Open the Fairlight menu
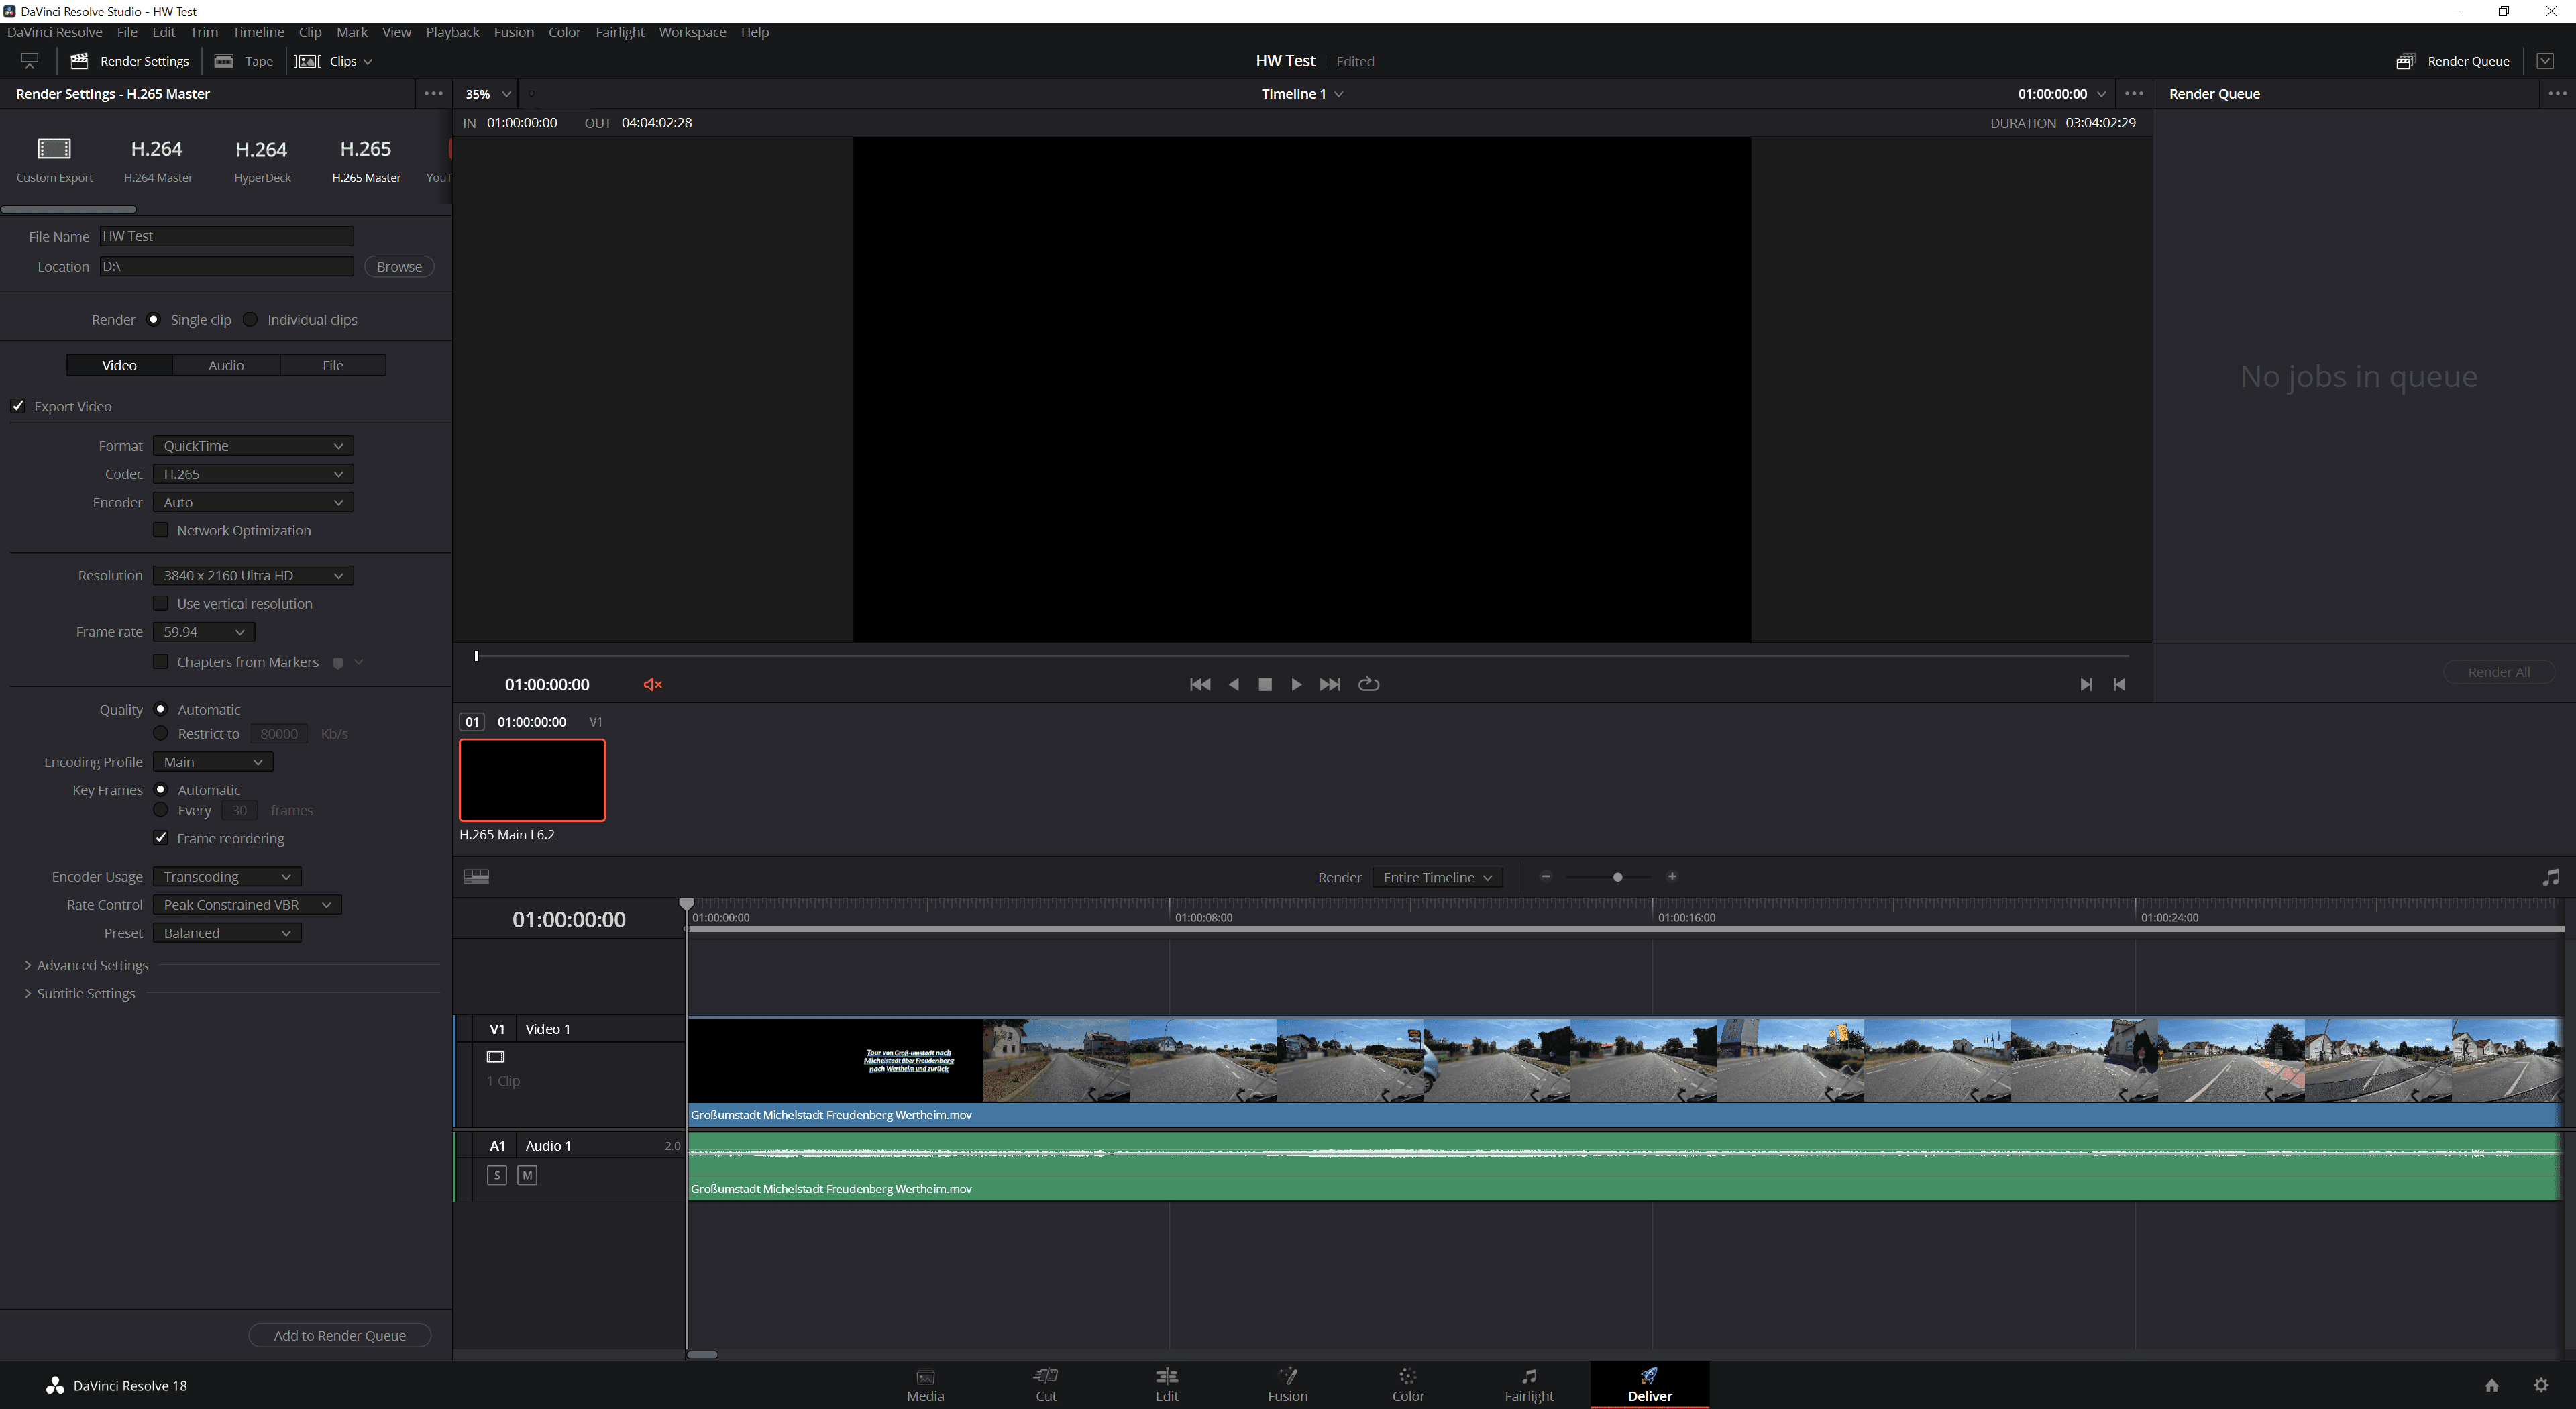 coord(620,32)
